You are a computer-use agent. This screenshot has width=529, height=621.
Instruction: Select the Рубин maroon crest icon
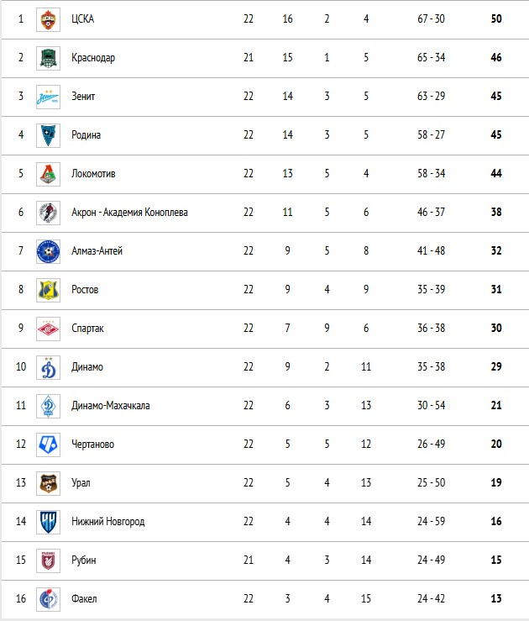(48, 560)
